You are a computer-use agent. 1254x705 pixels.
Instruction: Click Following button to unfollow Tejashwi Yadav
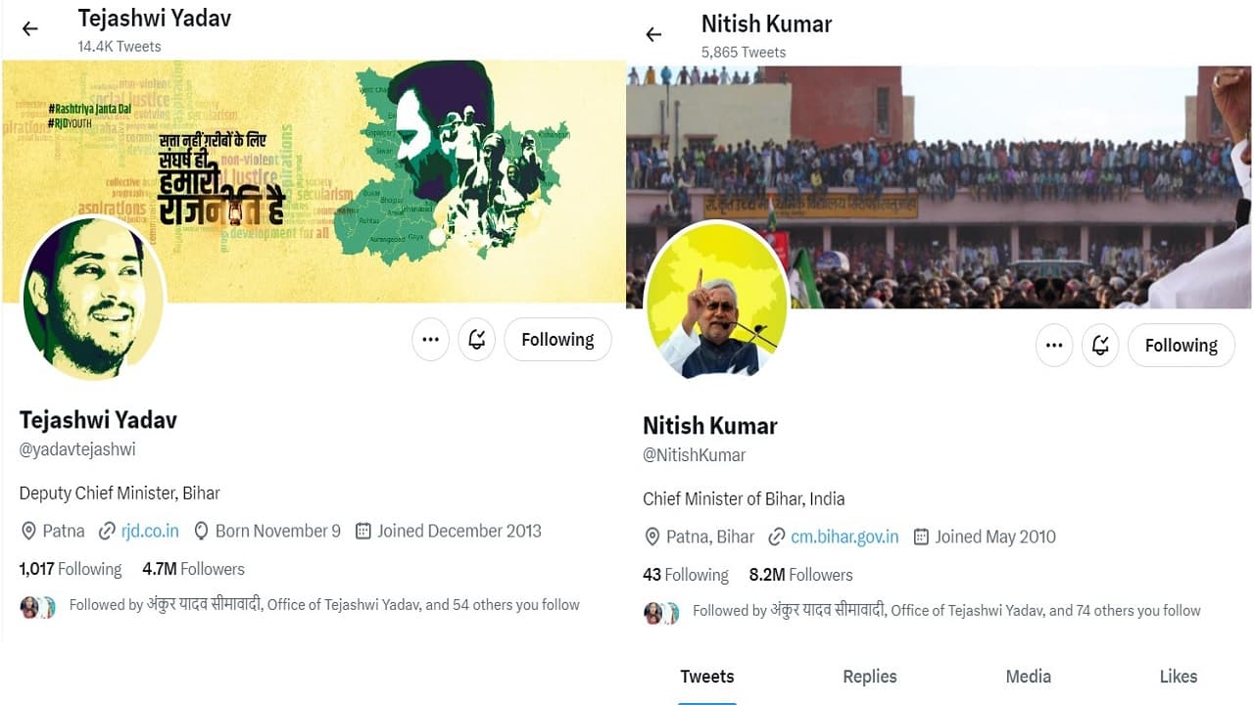click(557, 339)
